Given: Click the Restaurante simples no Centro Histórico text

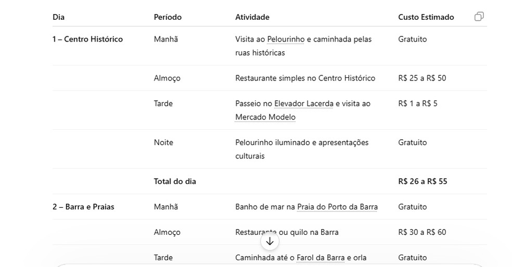Looking at the screenshot, I should 305,78.
